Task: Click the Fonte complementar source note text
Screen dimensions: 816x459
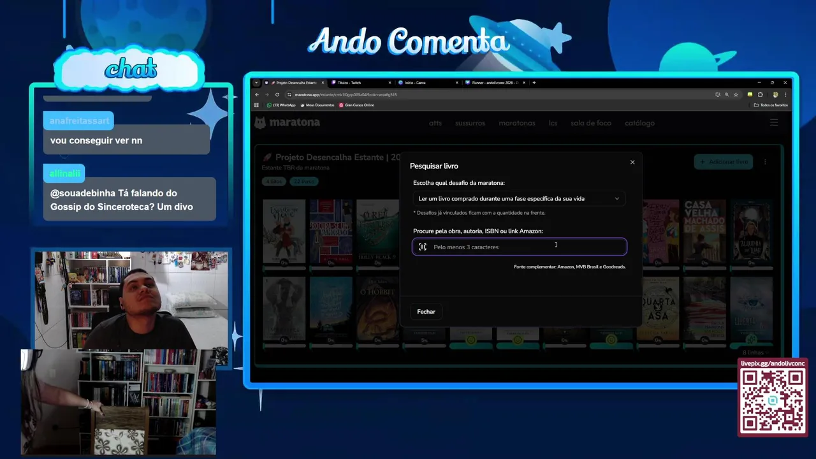Action: click(570, 267)
